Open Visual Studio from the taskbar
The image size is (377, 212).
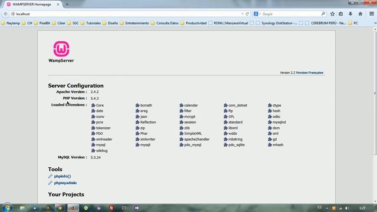point(137,208)
